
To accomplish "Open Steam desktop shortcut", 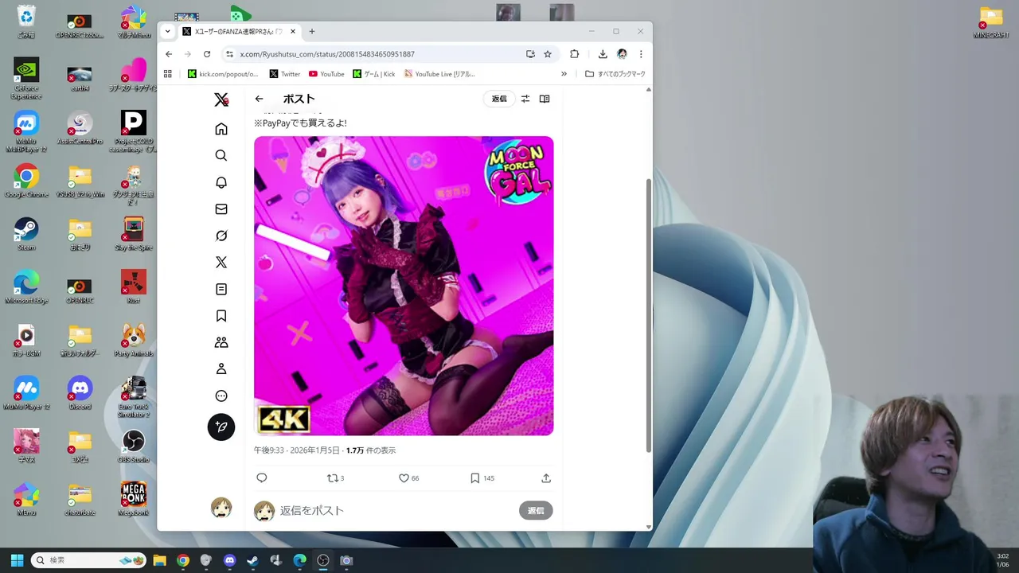I will (x=26, y=234).
